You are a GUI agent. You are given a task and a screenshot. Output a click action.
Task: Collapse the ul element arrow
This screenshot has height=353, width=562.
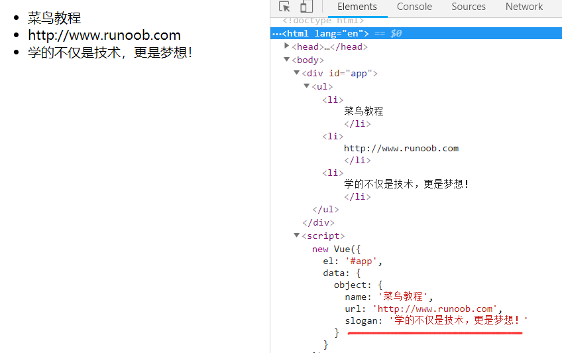click(x=307, y=86)
